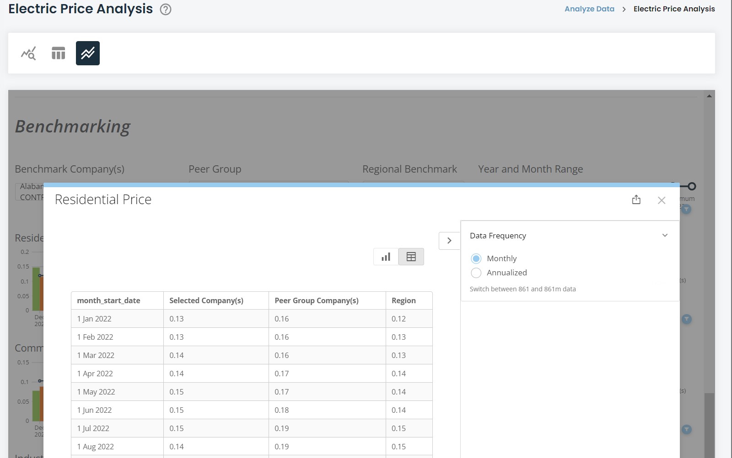Export the Residential Price panel
Viewport: 732px width, 458px height.
pyautogui.click(x=636, y=200)
